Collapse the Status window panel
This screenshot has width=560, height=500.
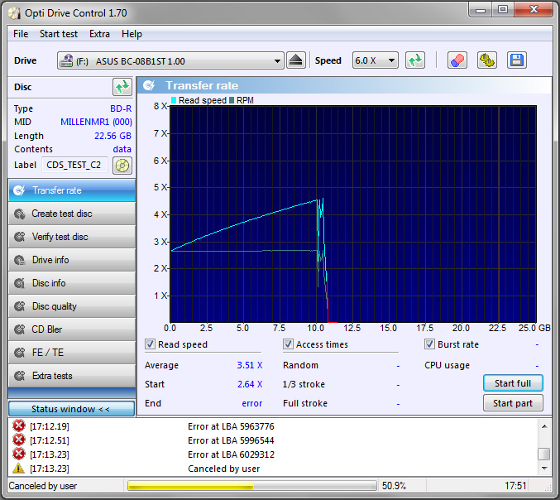[71, 409]
